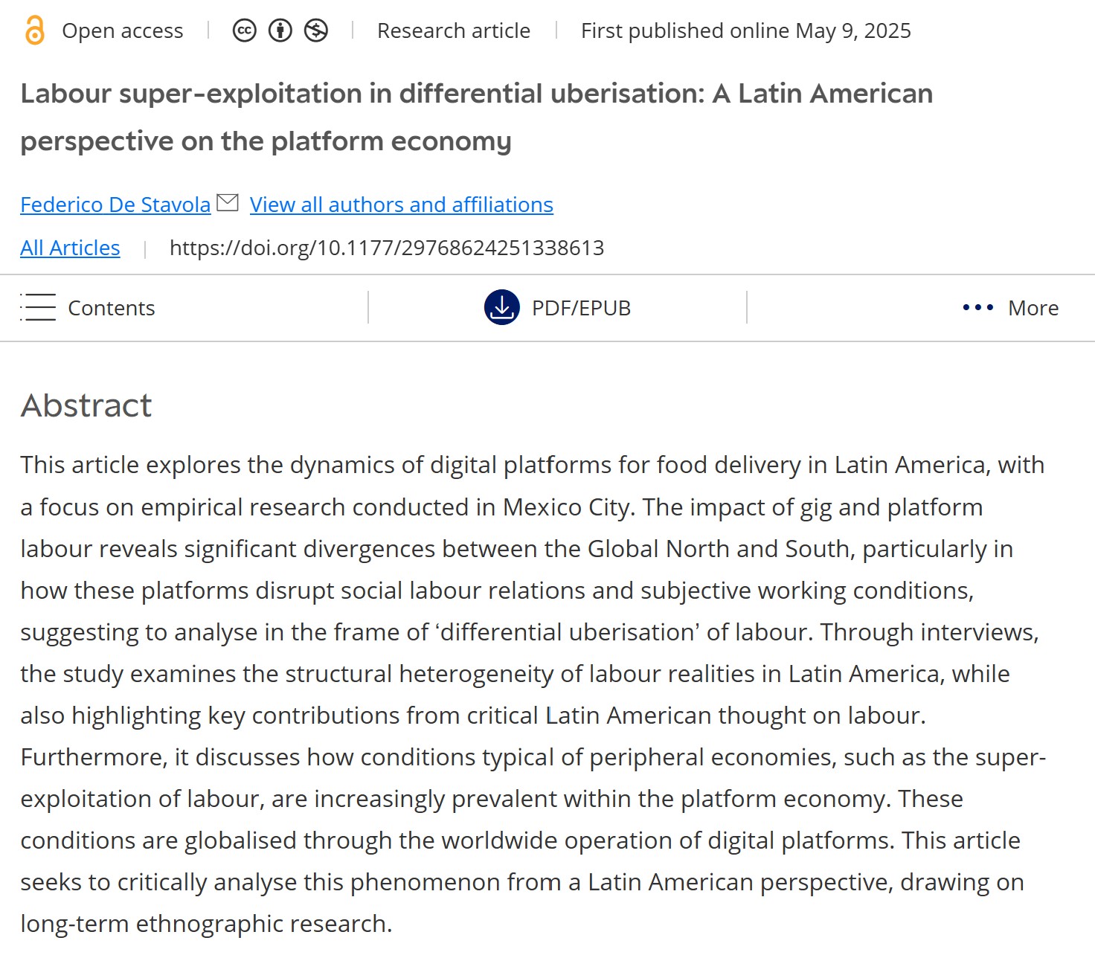Open the All Articles link

[x=70, y=248]
